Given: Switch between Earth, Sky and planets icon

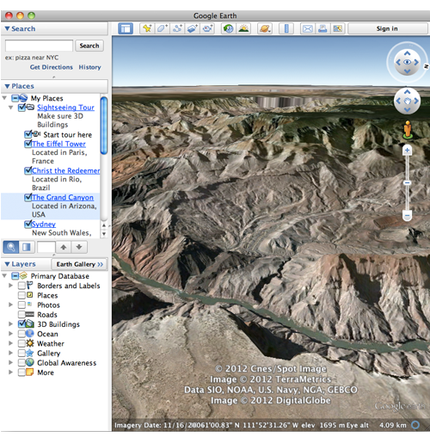Looking at the screenshot, I should (265, 28).
